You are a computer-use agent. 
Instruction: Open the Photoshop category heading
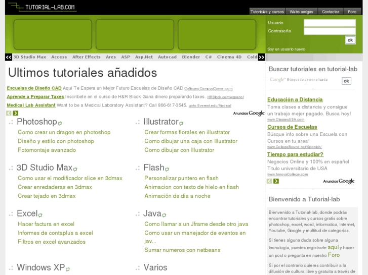tap(37, 122)
